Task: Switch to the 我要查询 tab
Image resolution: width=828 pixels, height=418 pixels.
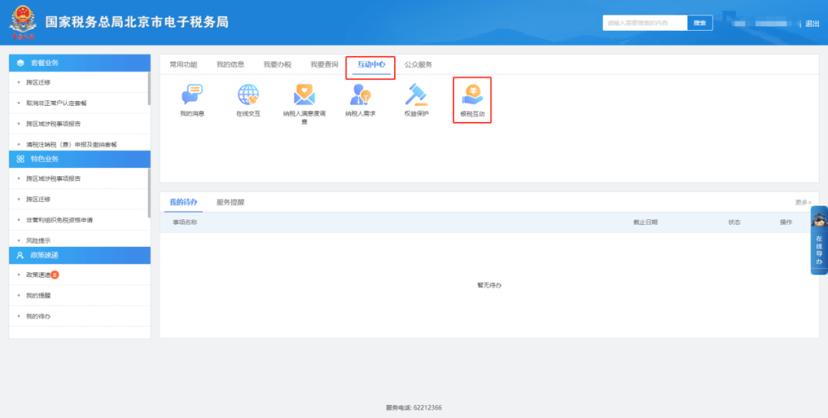Action: (324, 64)
